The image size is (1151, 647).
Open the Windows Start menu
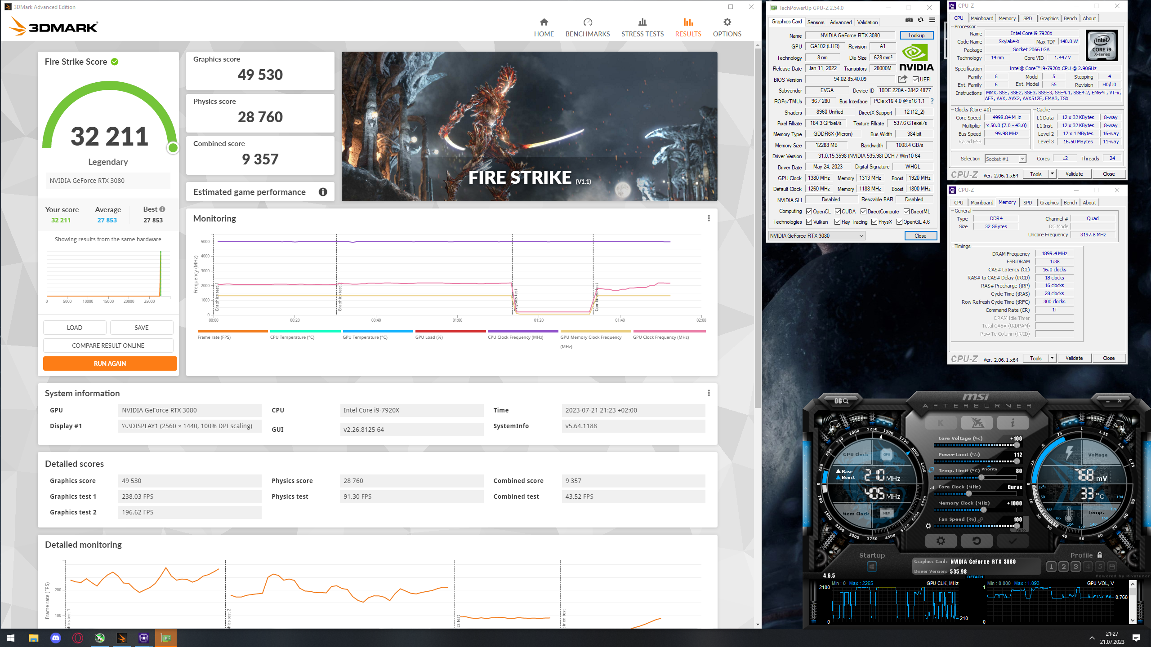11,638
